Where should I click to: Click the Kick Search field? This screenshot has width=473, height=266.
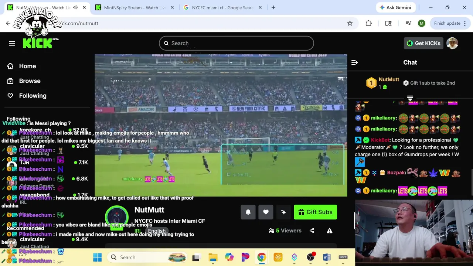pyautogui.click(x=236, y=43)
